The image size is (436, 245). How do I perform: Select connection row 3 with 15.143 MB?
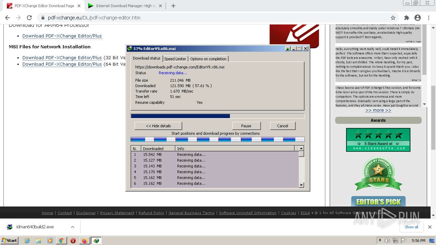pyautogui.click(x=215, y=166)
